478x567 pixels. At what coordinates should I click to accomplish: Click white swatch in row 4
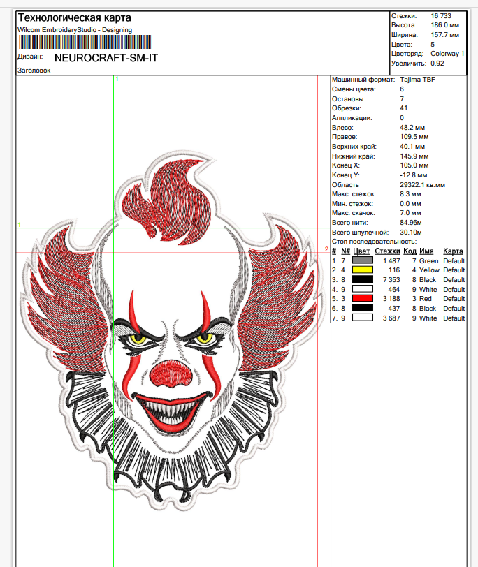363,289
